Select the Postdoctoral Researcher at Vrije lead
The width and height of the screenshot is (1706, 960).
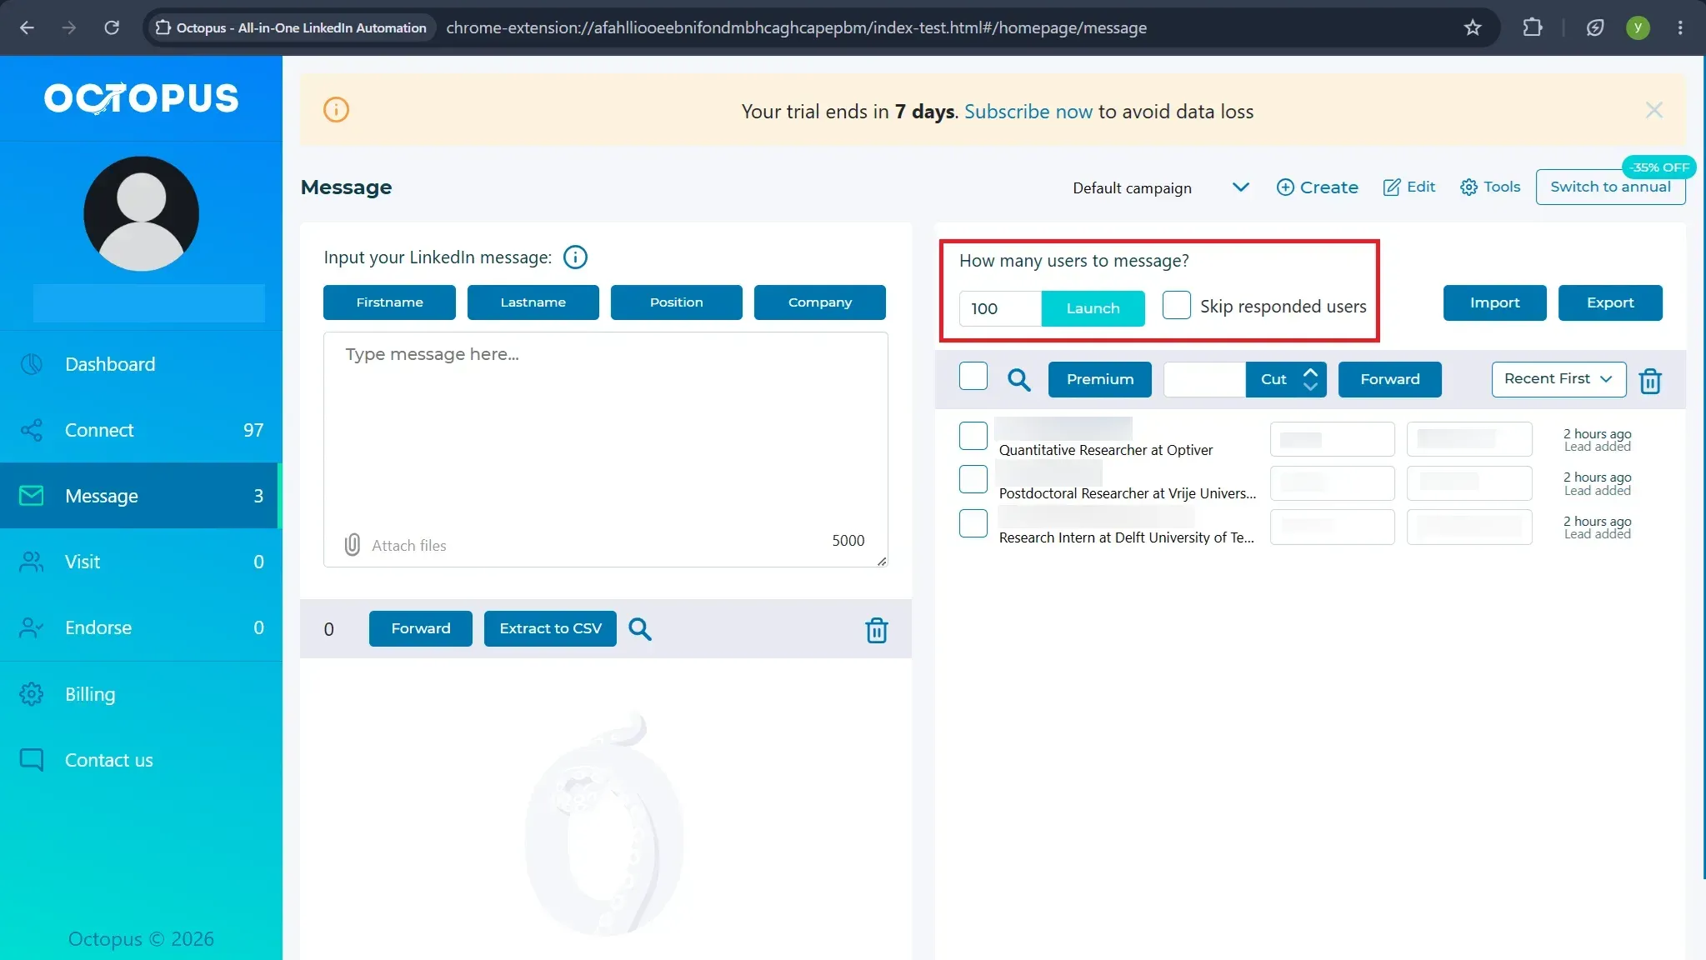tap(973, 479)
